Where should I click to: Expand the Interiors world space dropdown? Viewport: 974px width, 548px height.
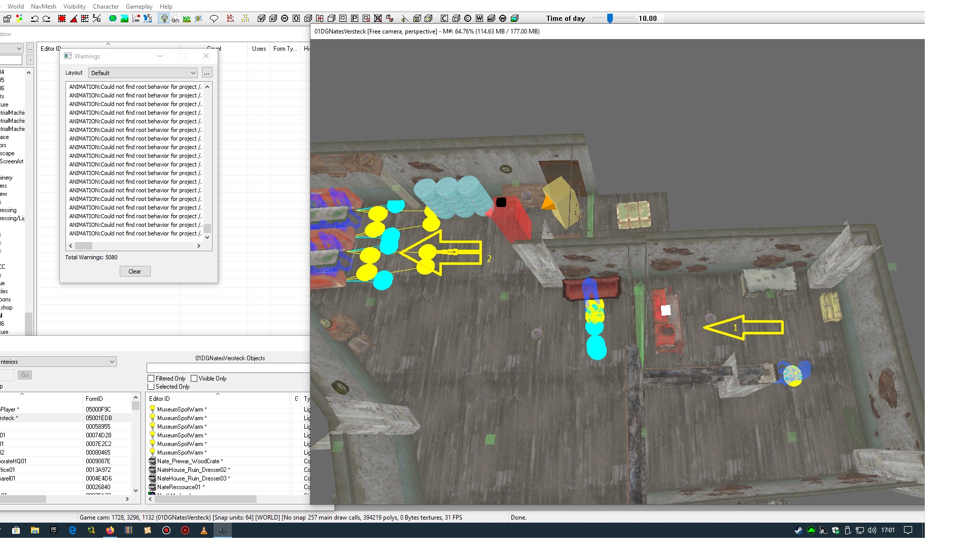[x=112, y=362]
